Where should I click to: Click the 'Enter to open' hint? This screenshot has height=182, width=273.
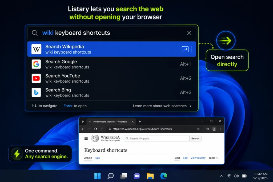pyautogui.click(x=75, y=106)
